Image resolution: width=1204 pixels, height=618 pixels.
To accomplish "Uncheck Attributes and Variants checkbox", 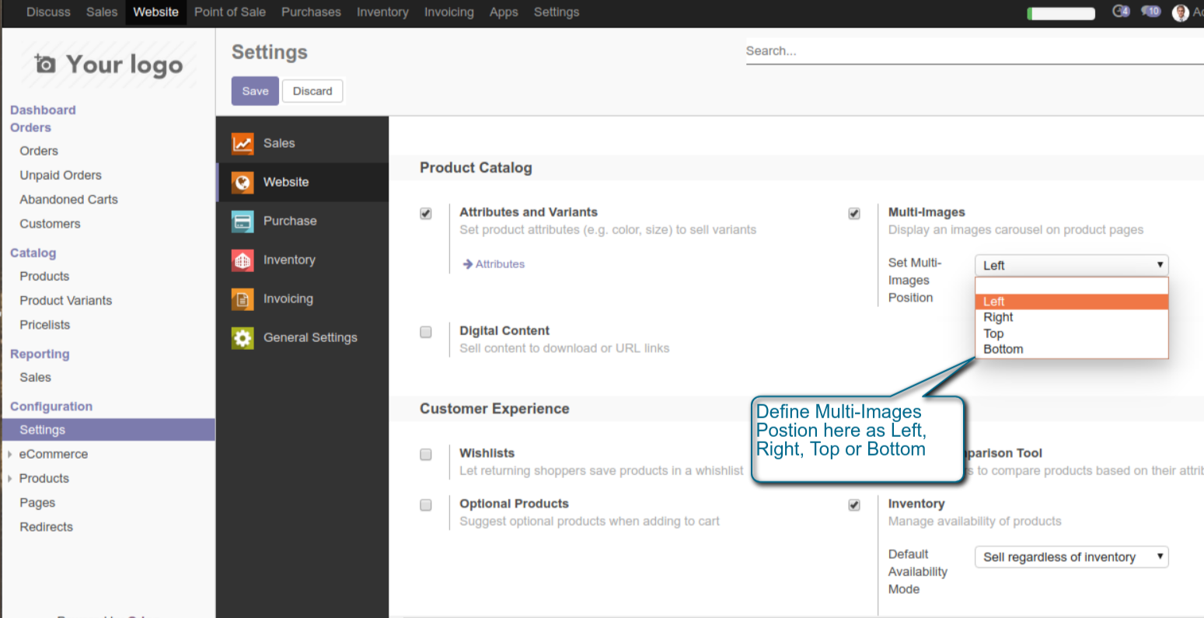I will pos(426,213).
